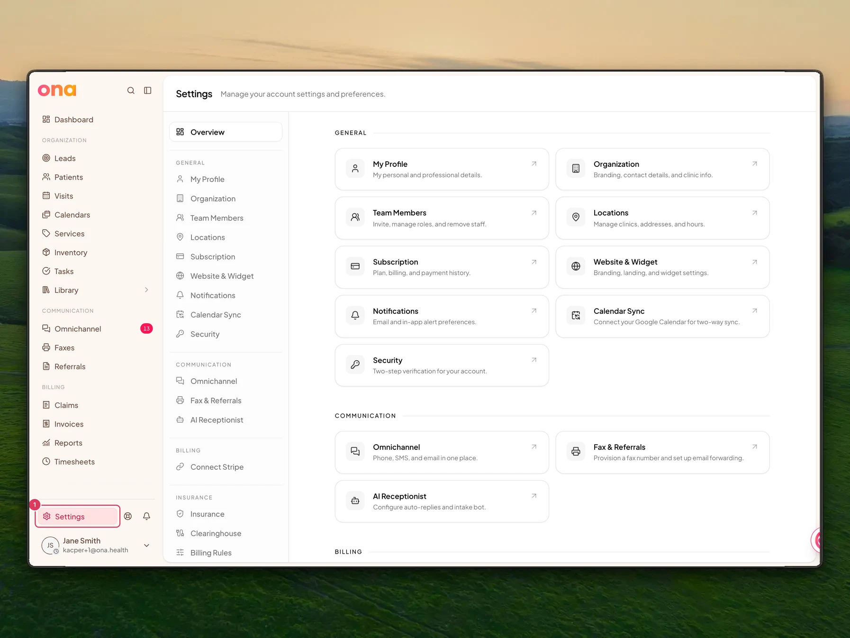
Task: Open Tasks in sidebar
Action: (x=96, y=272)
